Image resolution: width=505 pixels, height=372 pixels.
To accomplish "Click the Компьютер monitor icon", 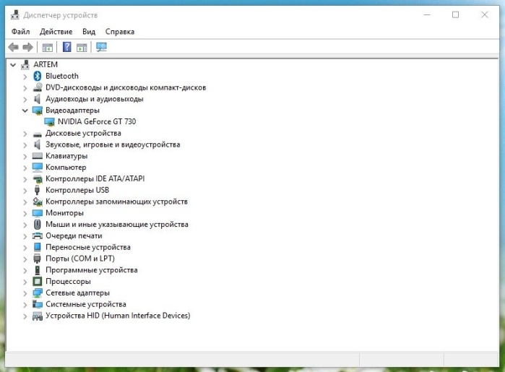I will pos(38,167).
